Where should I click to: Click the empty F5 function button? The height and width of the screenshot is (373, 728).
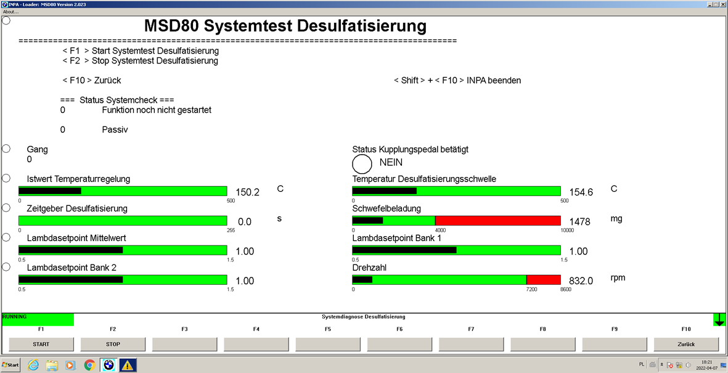tap(328, 344)
